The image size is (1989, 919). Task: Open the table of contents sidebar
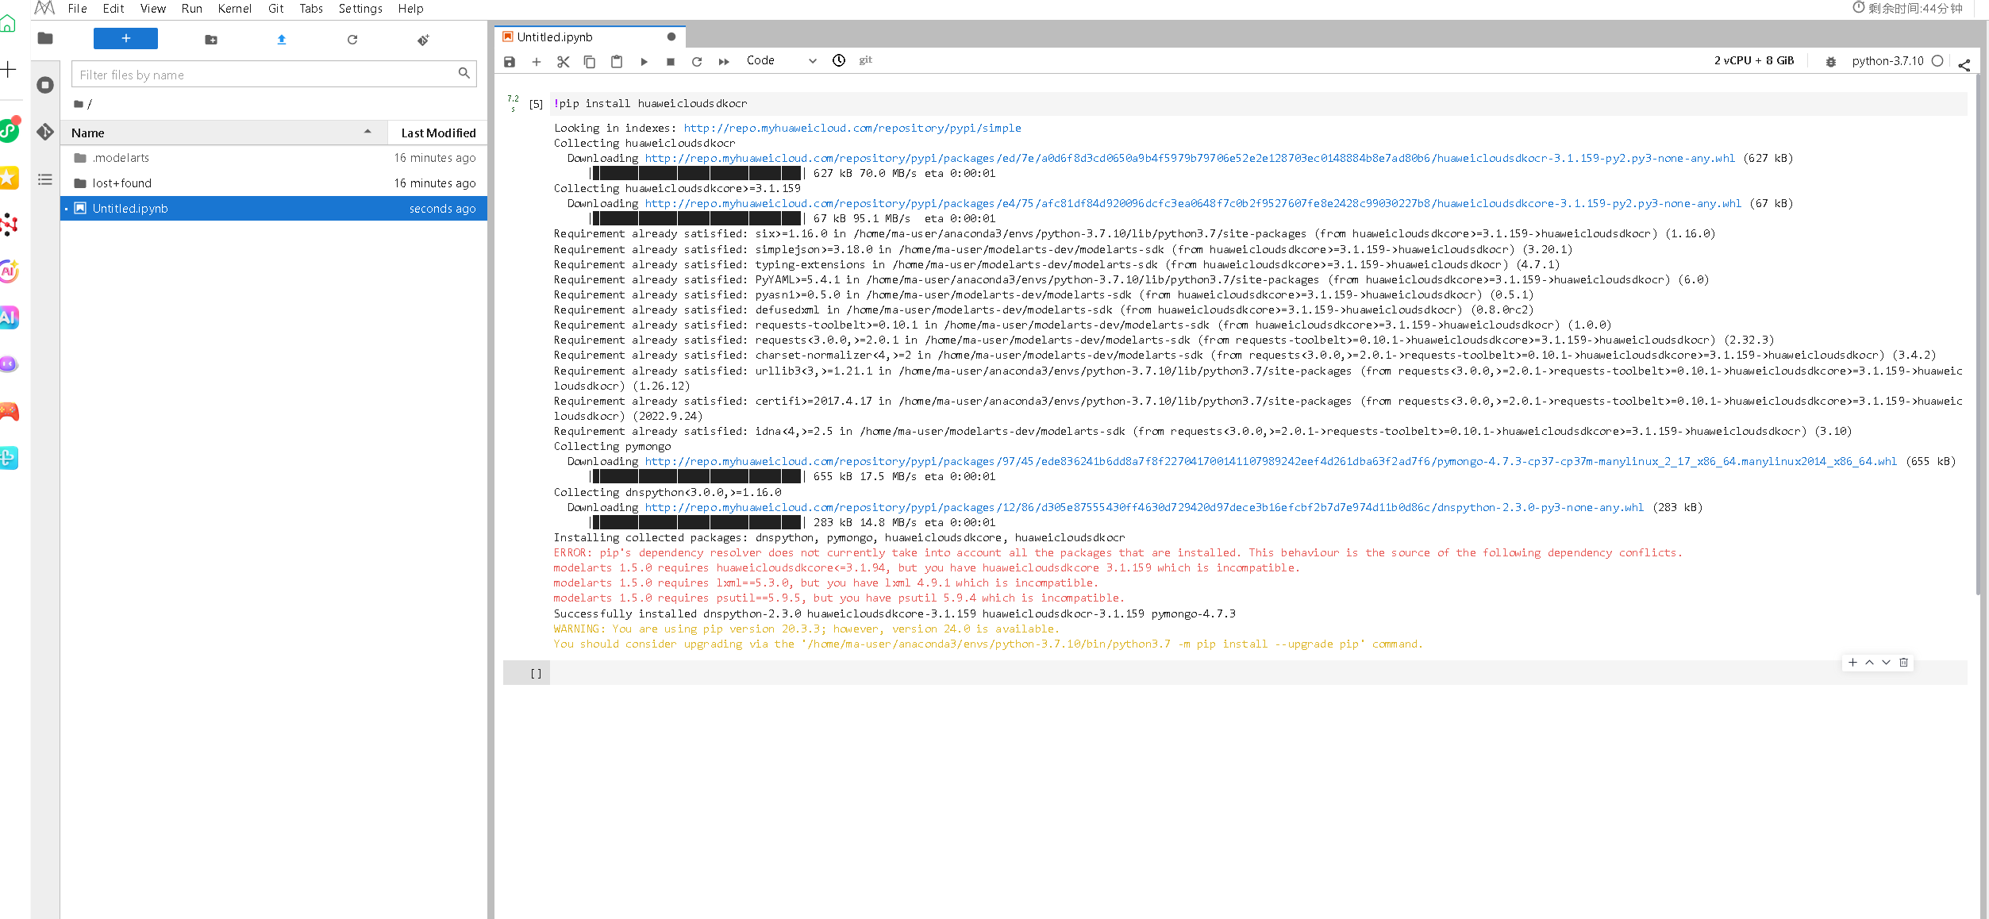[x=45, y=179]
